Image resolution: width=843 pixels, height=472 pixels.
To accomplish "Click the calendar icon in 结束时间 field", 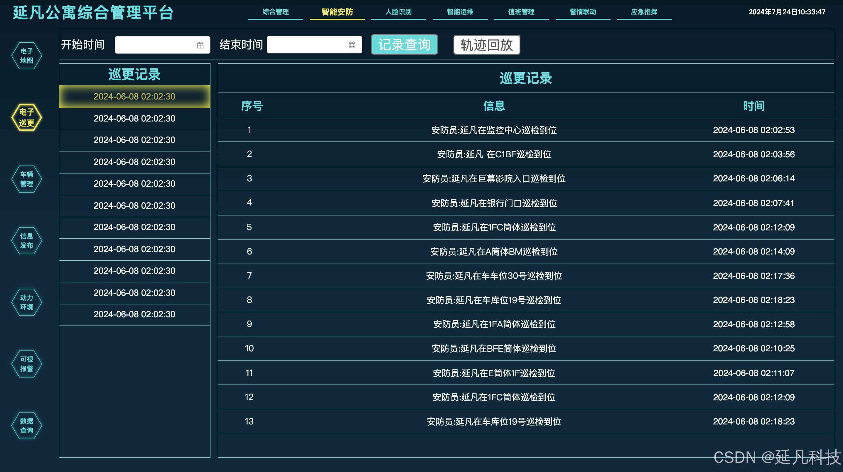I will point(352,45).
